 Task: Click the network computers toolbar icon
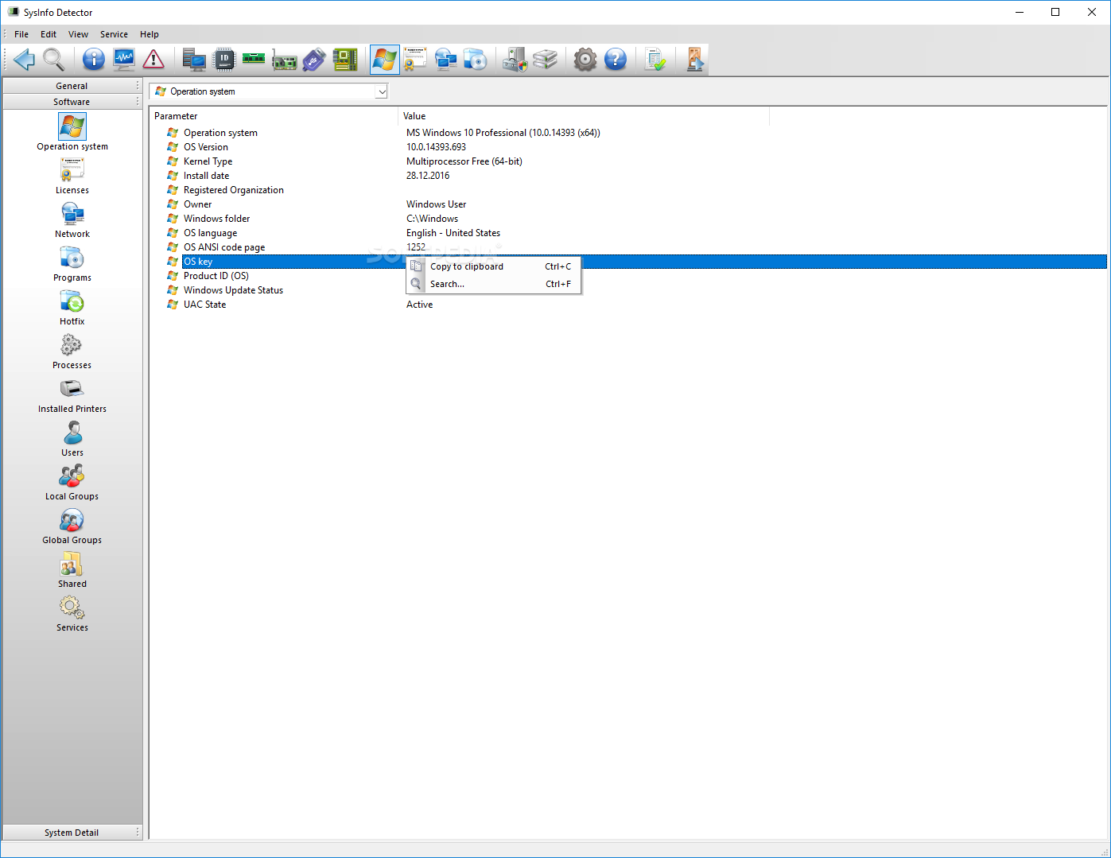(x=445, y=60)
